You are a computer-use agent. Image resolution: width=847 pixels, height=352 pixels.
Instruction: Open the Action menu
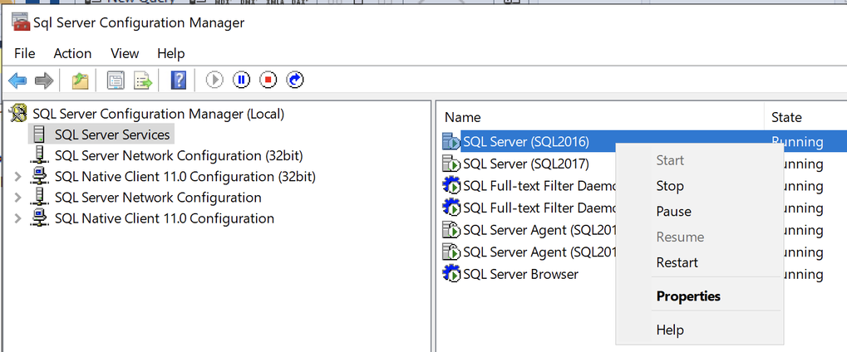click(x=72, y=53)
